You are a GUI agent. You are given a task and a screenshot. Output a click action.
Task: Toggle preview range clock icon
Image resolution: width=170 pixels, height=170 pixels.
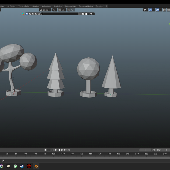154,150
